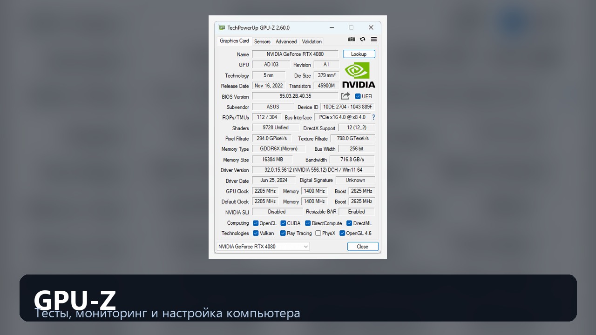Click the Bus Interface question mark

373,117
